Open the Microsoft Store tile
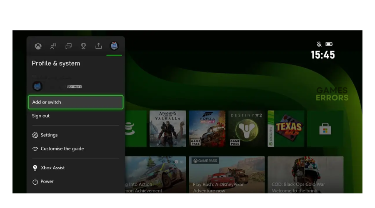Viewport: 375px width, 208px height. pyautogui.click(x=325, y=129)
